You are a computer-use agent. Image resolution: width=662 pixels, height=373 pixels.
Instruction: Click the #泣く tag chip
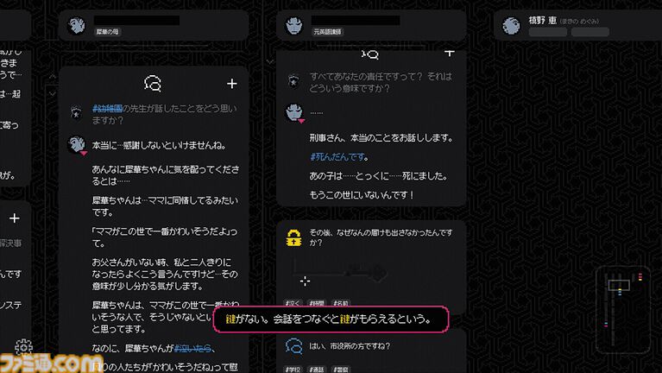coord(293,303)
